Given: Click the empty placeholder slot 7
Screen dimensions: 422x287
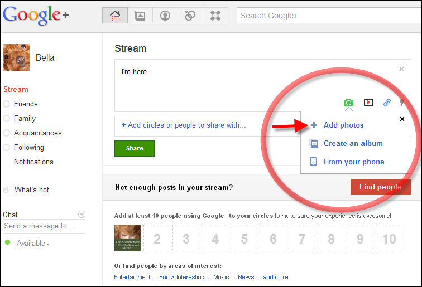Looking at the screenshot, I should coord(302,238).
